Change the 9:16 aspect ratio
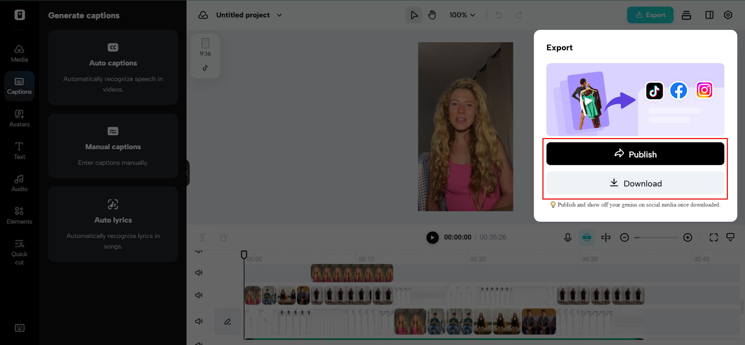 [x=205, y=47]
